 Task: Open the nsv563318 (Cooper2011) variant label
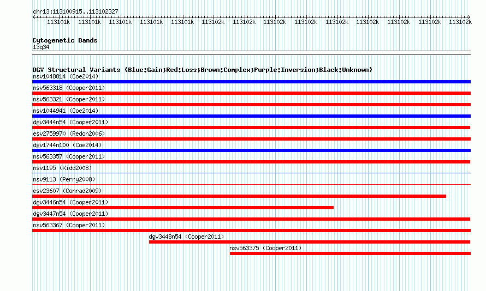pyautogui.click(x=69, y=88)
